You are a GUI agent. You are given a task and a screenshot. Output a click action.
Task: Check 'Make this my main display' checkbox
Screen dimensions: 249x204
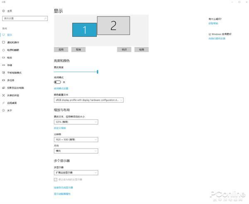56,180
